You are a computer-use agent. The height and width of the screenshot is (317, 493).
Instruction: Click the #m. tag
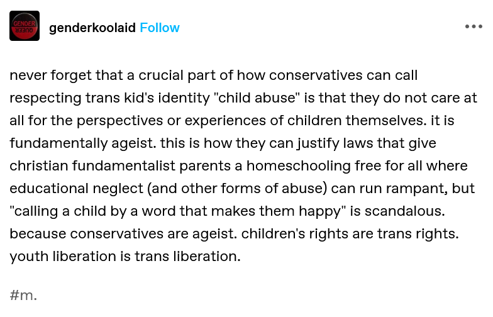coord(23,294)
